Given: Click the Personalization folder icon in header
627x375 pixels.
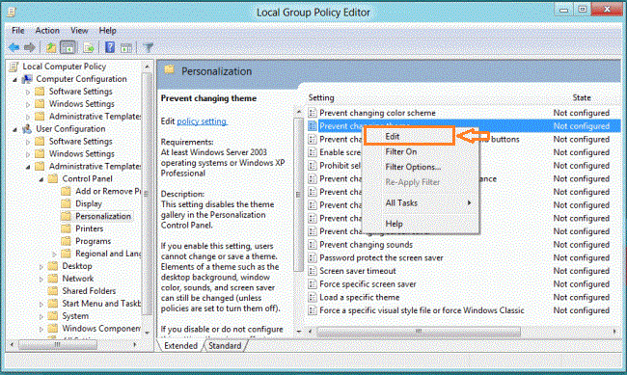Looking at the screenshot, I should click(170, 70).
